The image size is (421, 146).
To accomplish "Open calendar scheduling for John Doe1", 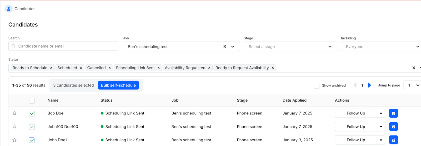I will [x=393, y=140].
